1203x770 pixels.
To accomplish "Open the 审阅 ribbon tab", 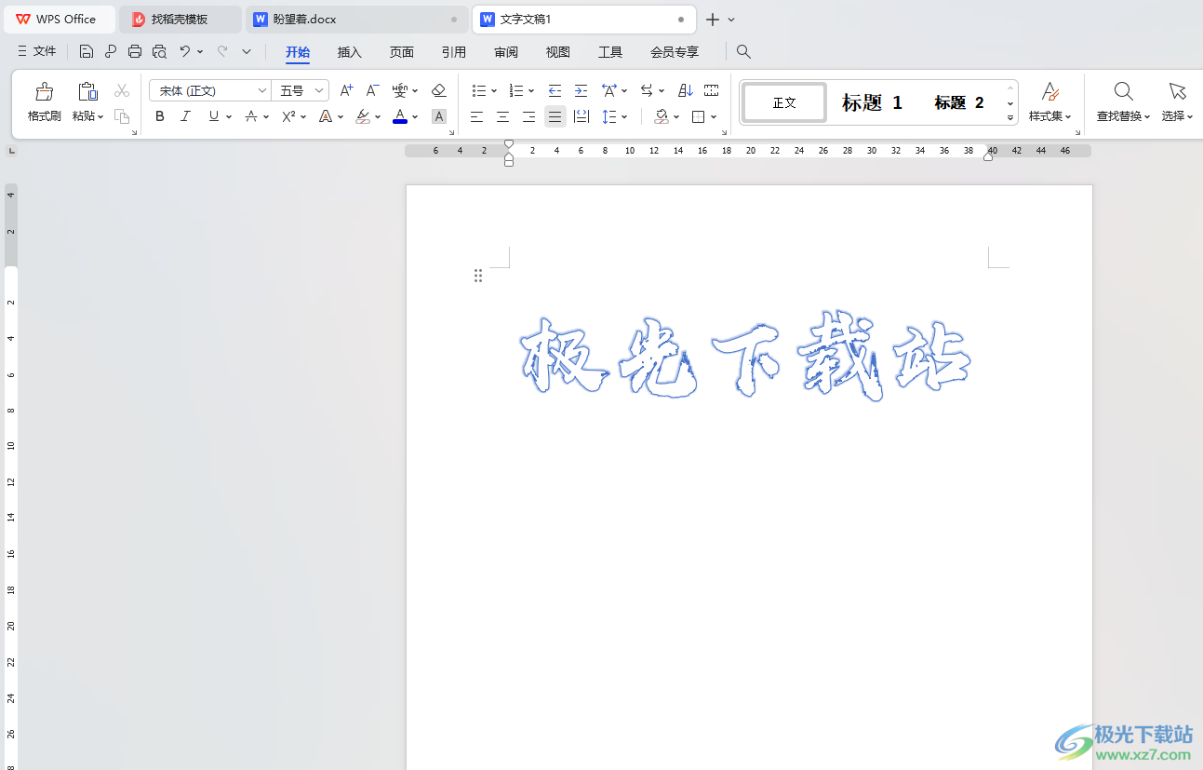I will 506,52.
